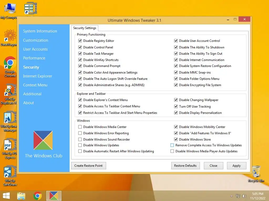The image size is (269, 201).
Task: Check Remove Complete Access To Windows Updates
Action: pyautogui.click(x=172, y=145)
